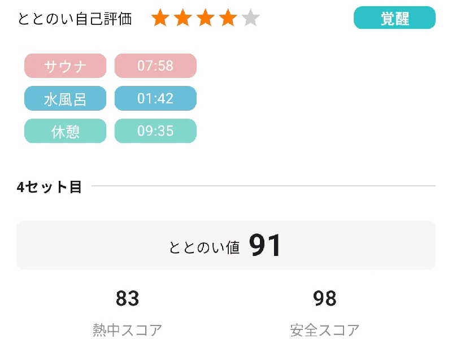Tap the pink サウナ label
452x339 pixels.
click(x=65, y=66)
